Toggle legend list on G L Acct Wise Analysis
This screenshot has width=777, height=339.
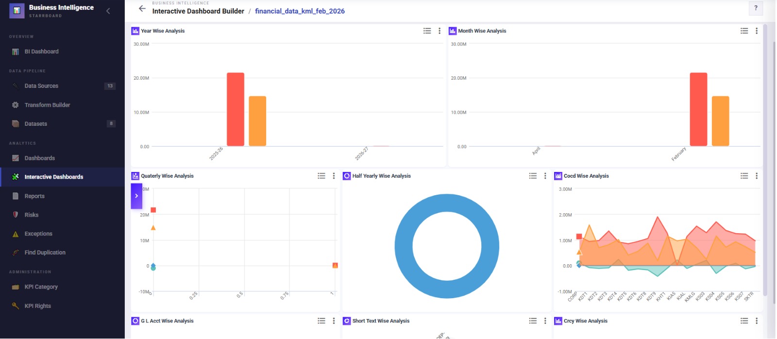pyautogui.click(x=321, y=321)
